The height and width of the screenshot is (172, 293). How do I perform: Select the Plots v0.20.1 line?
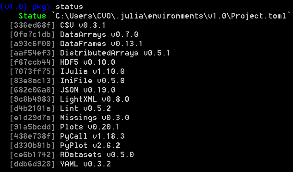tap(65, 127)
